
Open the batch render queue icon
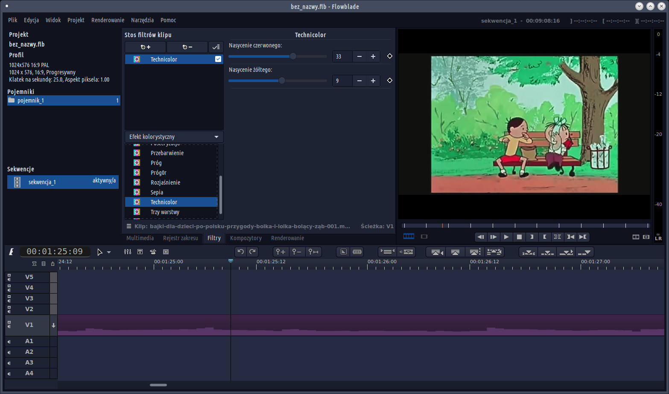[166, 252]
